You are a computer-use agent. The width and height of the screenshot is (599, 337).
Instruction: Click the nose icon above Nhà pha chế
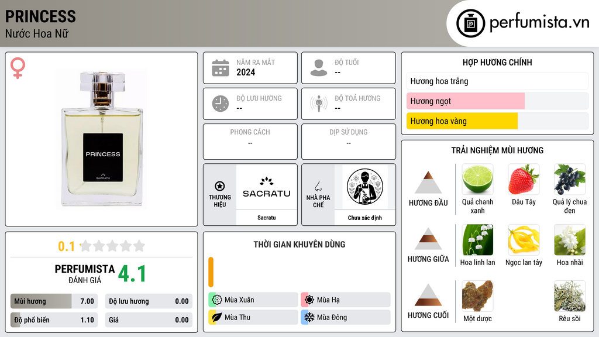coord(318,186)
